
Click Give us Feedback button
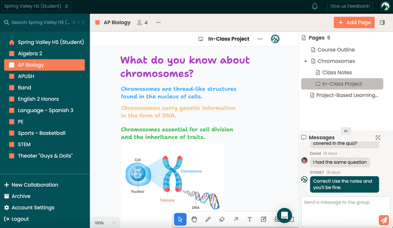click(x=350, y=7)
